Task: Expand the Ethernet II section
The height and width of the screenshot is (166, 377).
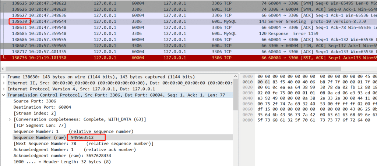Action: (x=4, y=83)
